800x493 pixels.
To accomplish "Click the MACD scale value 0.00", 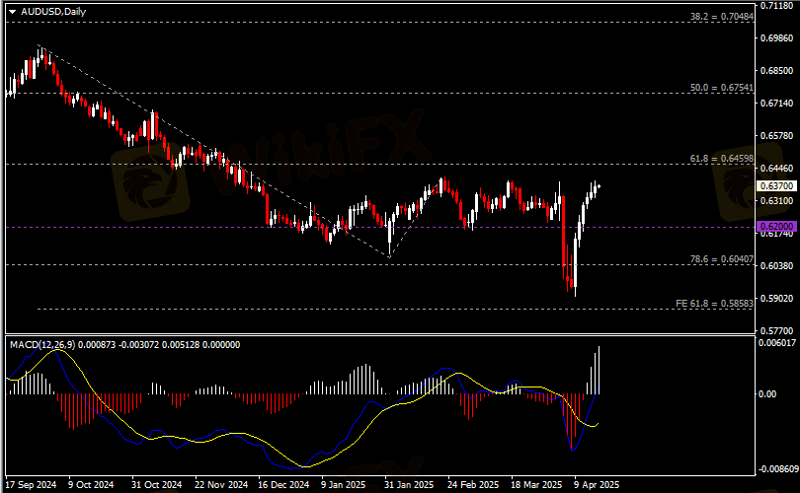I will tap(766, 394).
